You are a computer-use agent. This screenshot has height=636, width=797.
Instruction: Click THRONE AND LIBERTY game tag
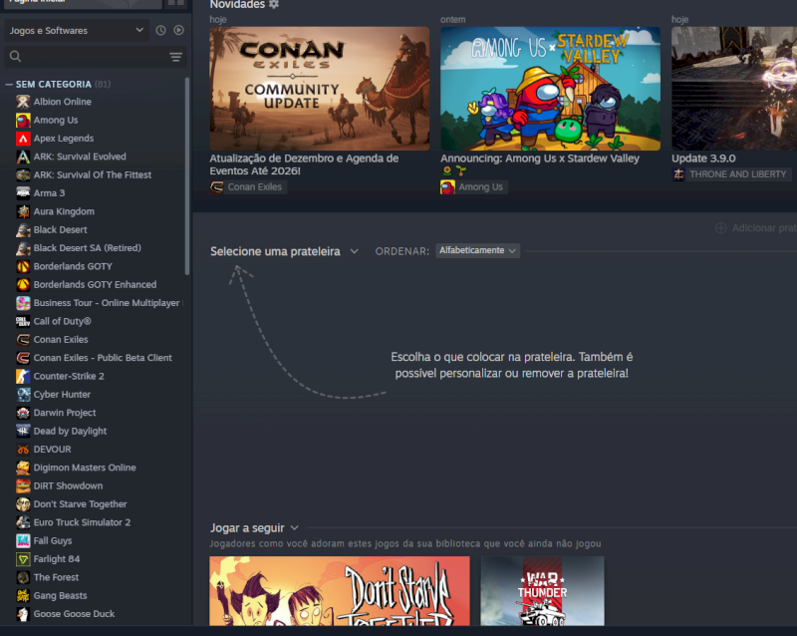[731, 174]
